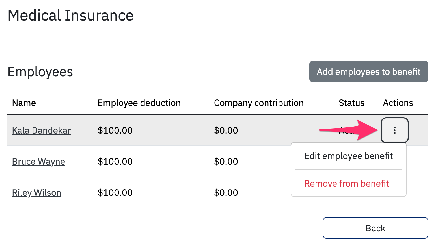View Riley Wilson's employee details
The image size is (436, 248).
click(x=36, y=192)
